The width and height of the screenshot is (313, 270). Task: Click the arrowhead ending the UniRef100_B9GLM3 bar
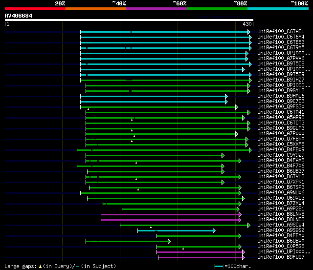point(249,129)
